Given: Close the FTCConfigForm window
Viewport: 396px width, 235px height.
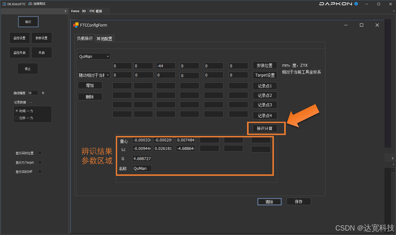Looking at the screenshot, I should point(377,25).
